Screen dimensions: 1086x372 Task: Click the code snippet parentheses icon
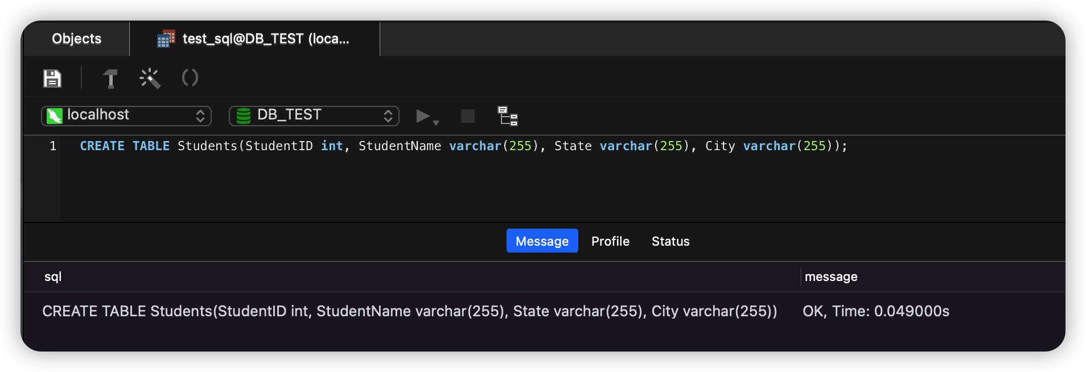190,77
